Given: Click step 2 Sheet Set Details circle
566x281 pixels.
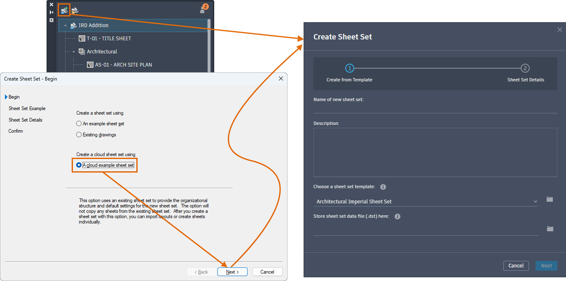Looking at the screenshot, I should (525, 68).
